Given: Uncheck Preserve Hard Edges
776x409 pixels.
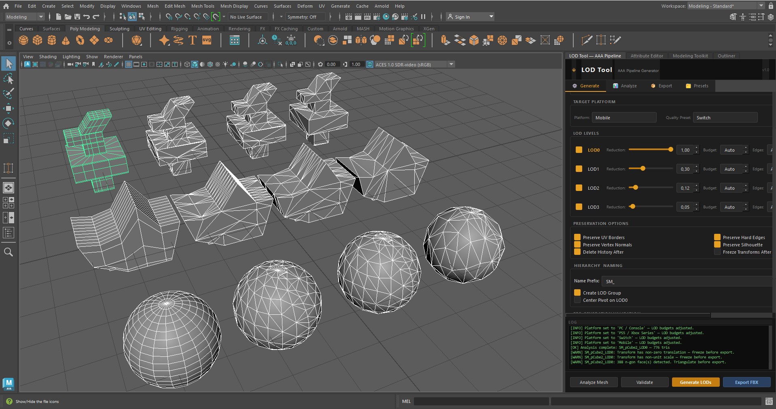Looking at the screenshot, I should pyautogui.click(x=717, y=237).
